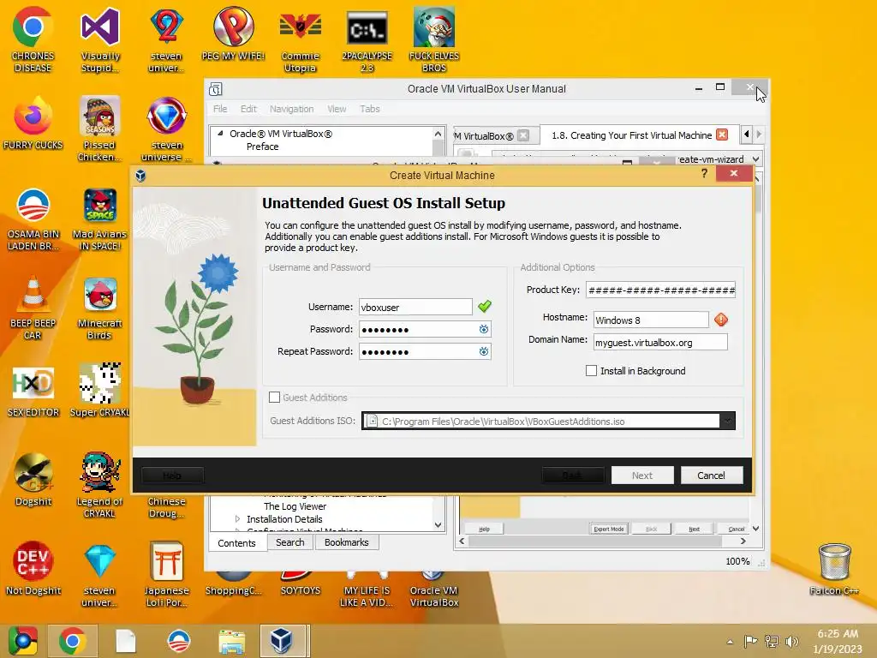Select the Contents tab
The height and width of the screenshot is (658, 877).
[x=236, y=542]
